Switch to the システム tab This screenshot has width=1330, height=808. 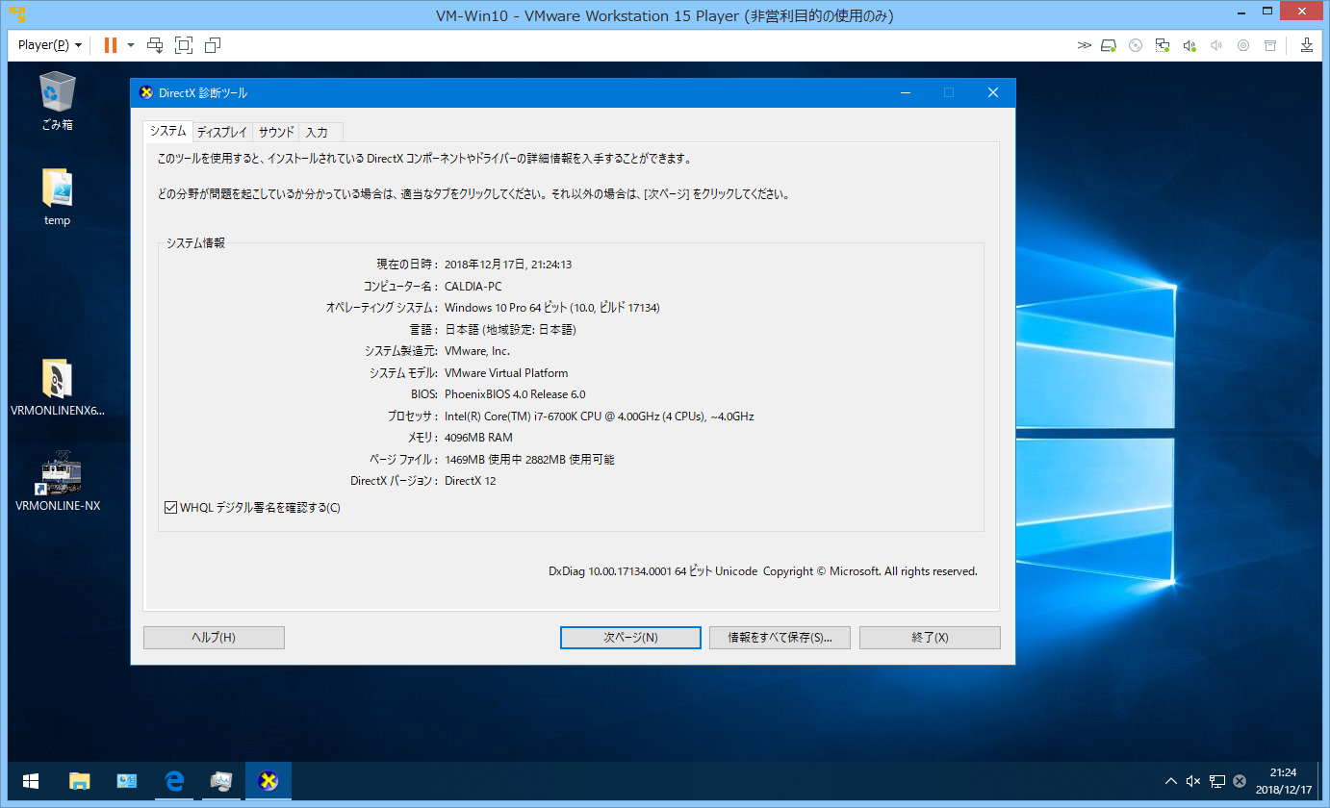[x=167, y=131]
